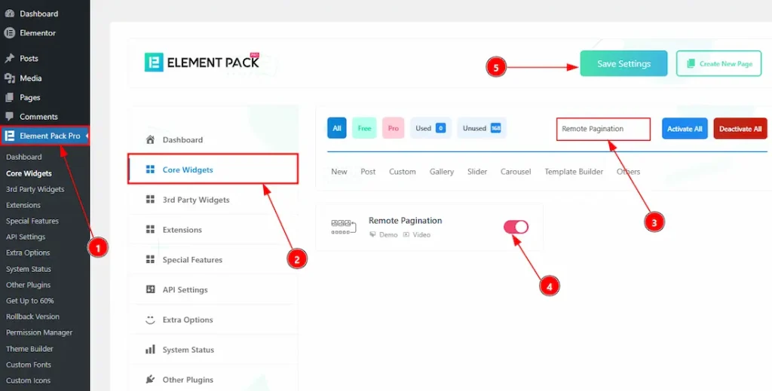The height and width of the screenshot is (391, 772).
Task: Click the API Settings panel icon
Action: click(150, 290)
